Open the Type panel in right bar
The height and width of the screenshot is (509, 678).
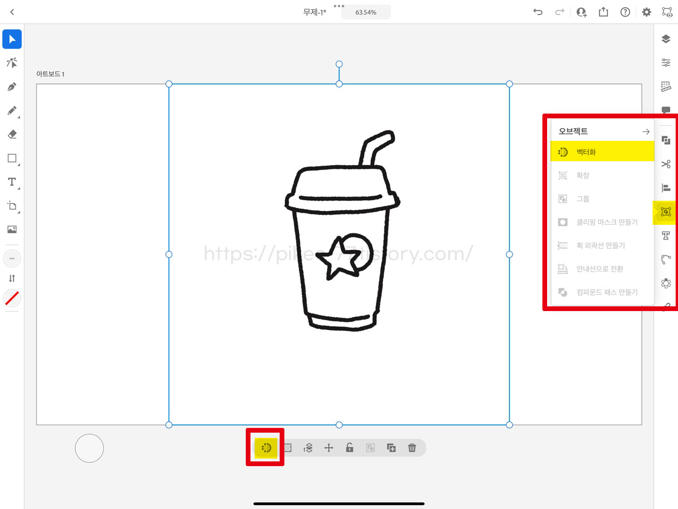pyautogui.click(x=666, y=236)
